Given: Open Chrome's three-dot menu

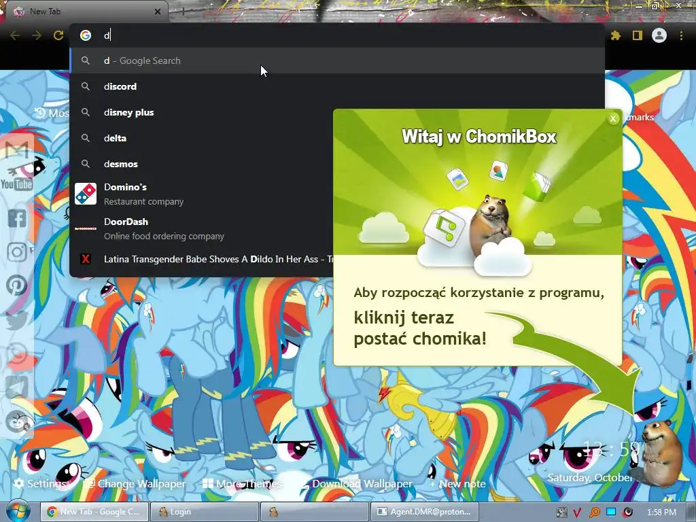Looking at the screenshot, I should click(x=681, y=35).
